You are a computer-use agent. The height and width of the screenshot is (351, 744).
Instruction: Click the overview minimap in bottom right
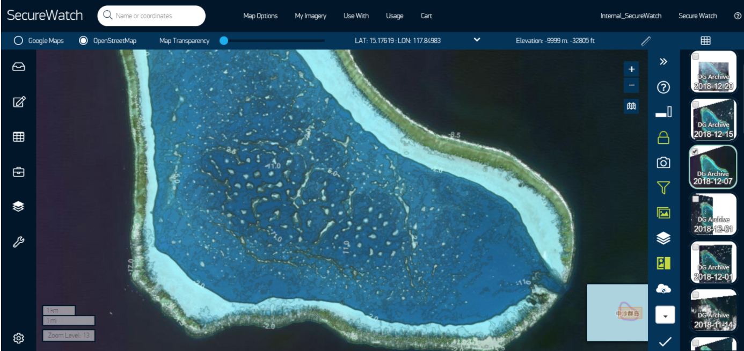coord(617,312)
